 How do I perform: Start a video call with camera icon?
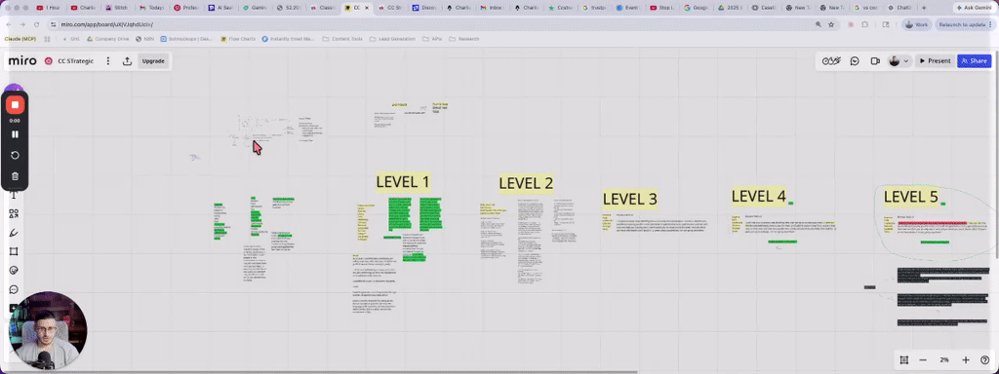pyautogui.click(x=875, y=61)
